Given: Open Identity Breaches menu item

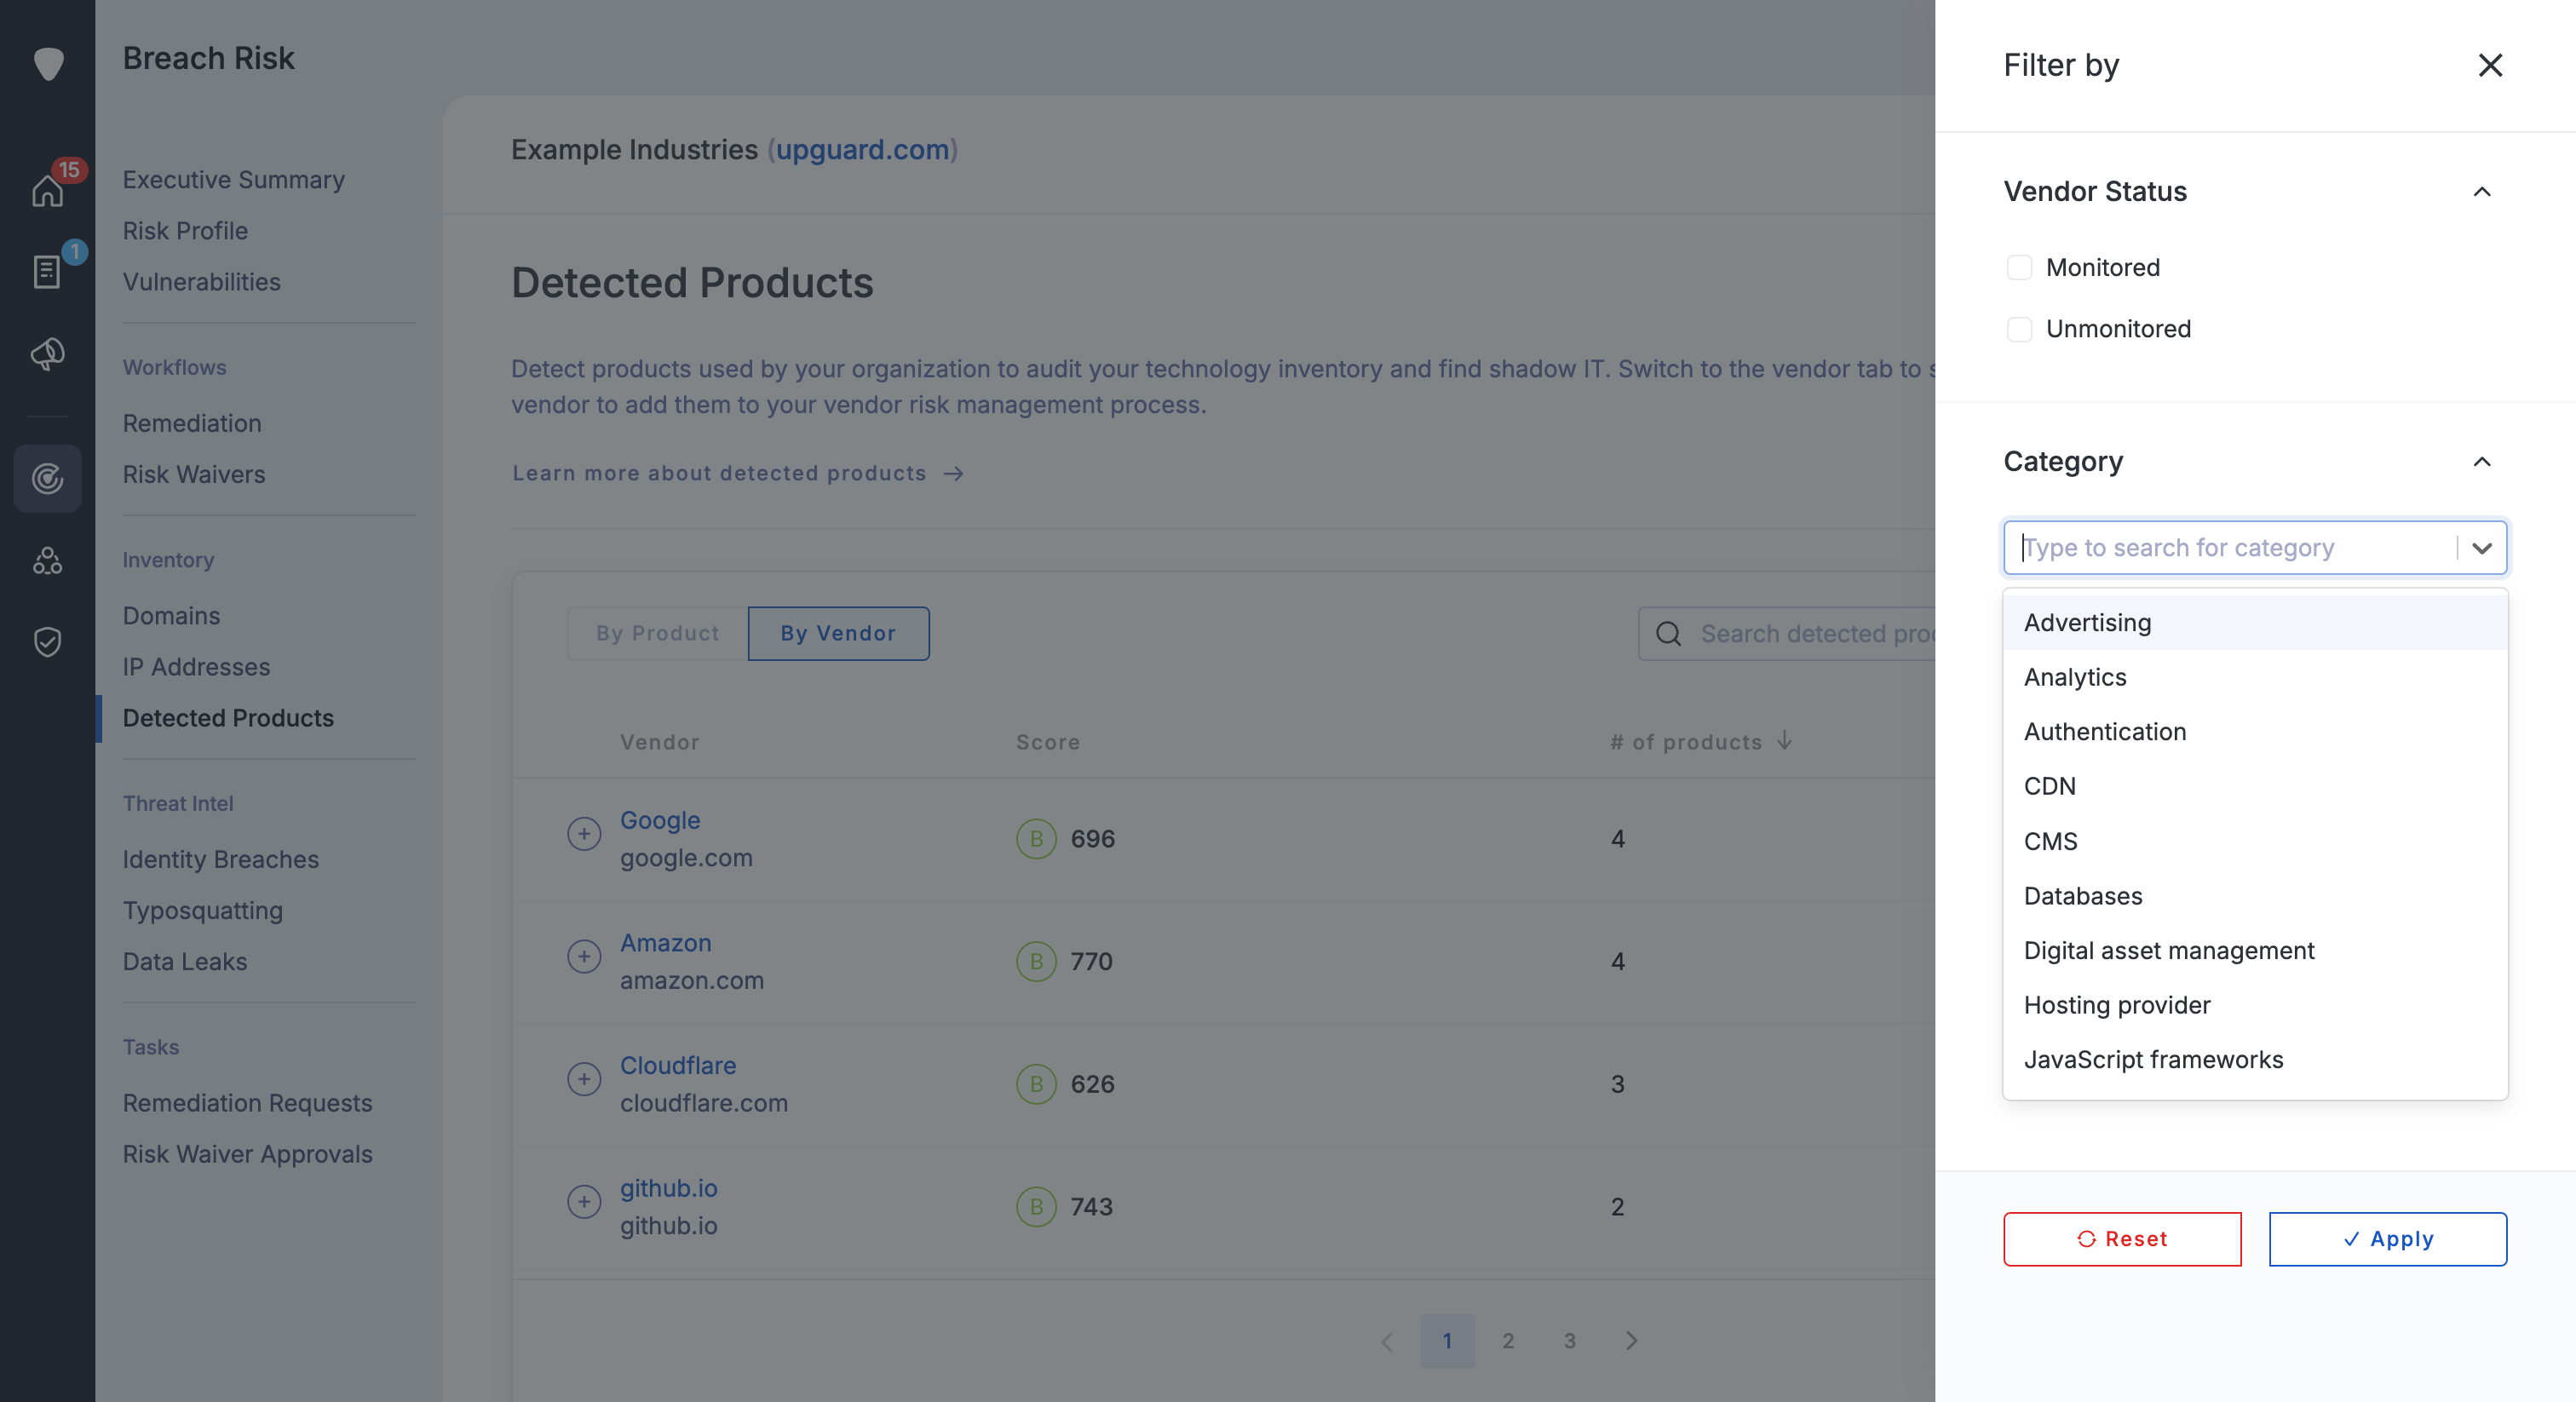Looking at the screenshot, I should pos(221,860).
